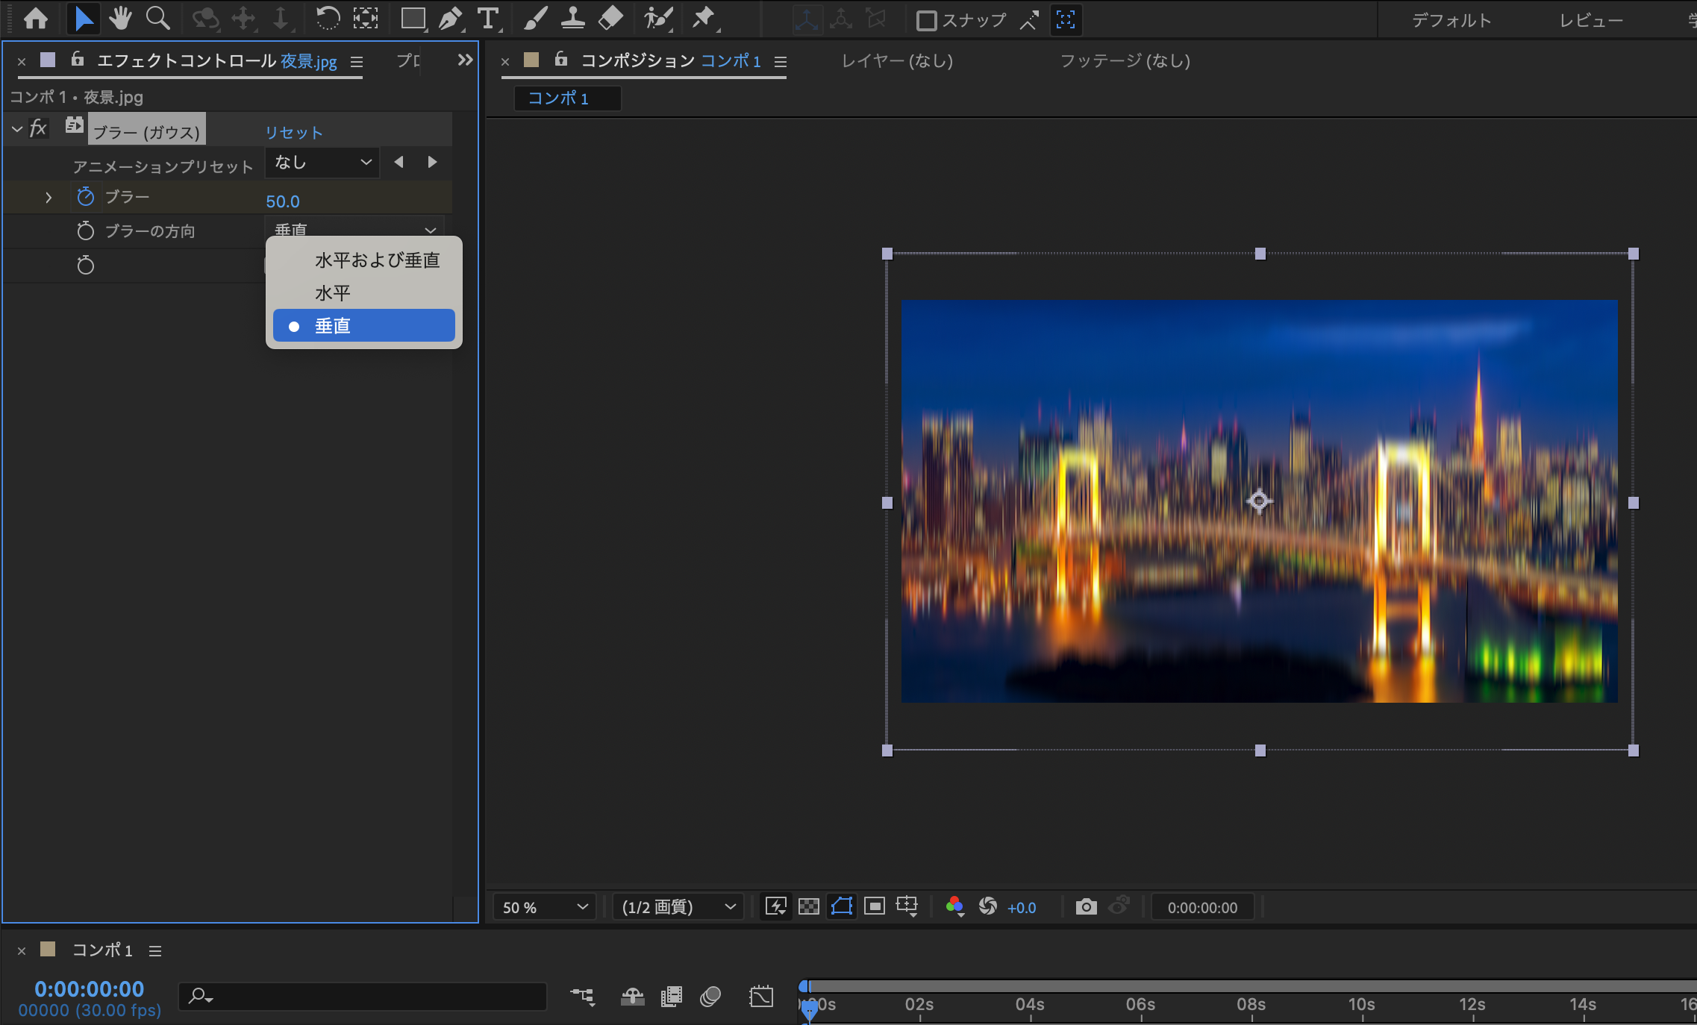Select the Pan Behind anchor point tool
Image resolution: width=1697 pixels, height=1025 pixels.
pyautogui.click(x=366, y=19)
